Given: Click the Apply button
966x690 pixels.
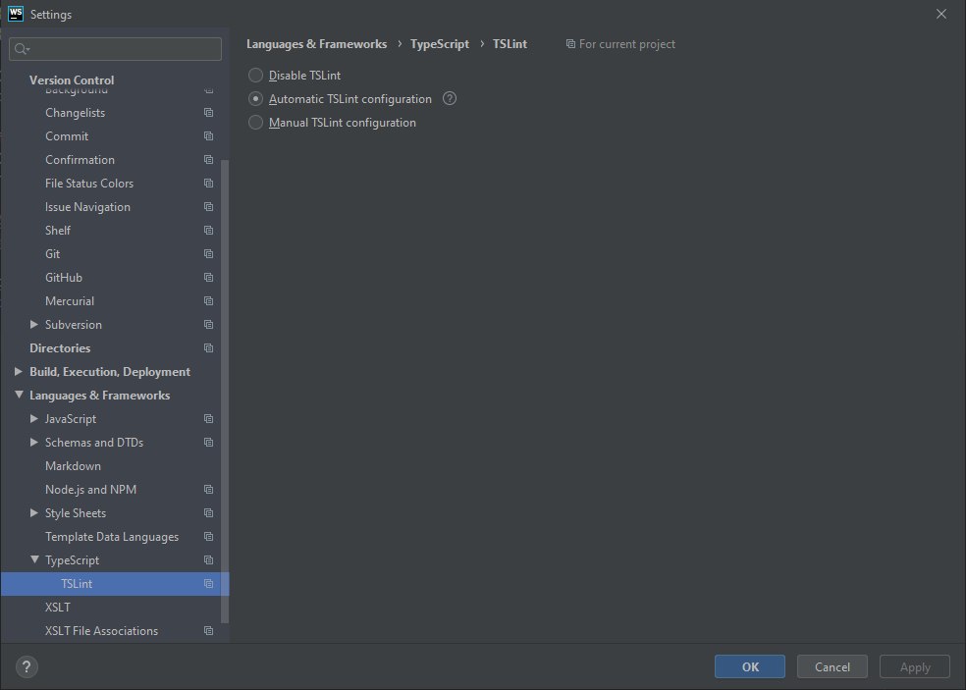Looking at the screenshot, I should [x=915, y=666].
